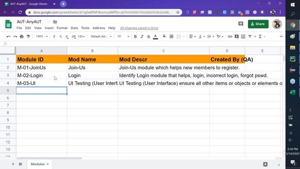This screenshot has height=169, width=300.
Task: Open font size 10 dropdown
Action: (x=123, y=37)
